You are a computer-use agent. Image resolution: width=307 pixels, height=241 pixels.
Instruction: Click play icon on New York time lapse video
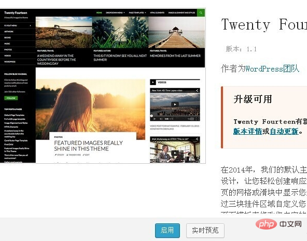coord(175,105)
